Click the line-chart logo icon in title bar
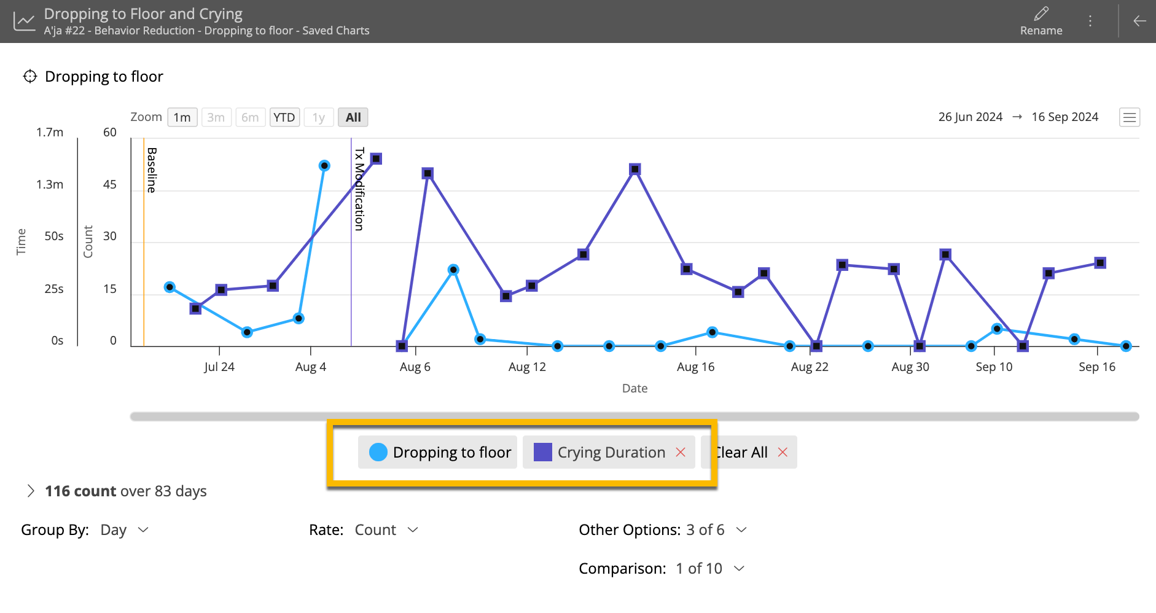Screen dimensions: 1156x613 tap(22, 20)
